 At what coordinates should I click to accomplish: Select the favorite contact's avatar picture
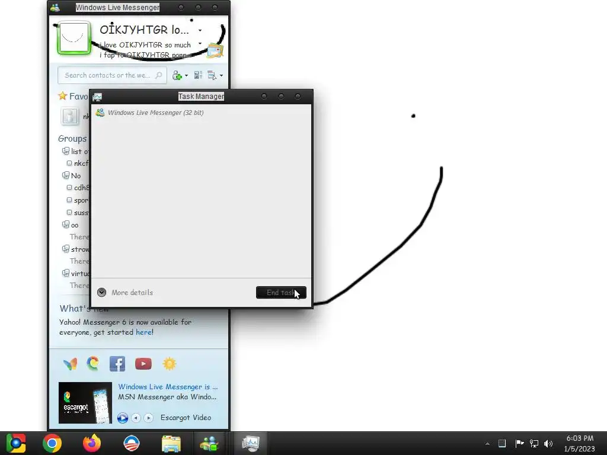tap(70, 116)
